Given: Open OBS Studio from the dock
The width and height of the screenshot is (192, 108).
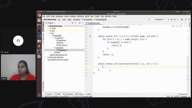Looking at the screenshot, I should pyautogui.click(x=39, y=31).
